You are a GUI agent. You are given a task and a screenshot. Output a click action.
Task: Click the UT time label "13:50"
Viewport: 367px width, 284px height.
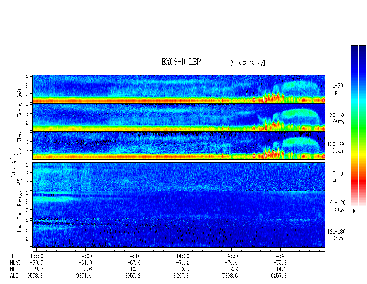click(36, 256)
